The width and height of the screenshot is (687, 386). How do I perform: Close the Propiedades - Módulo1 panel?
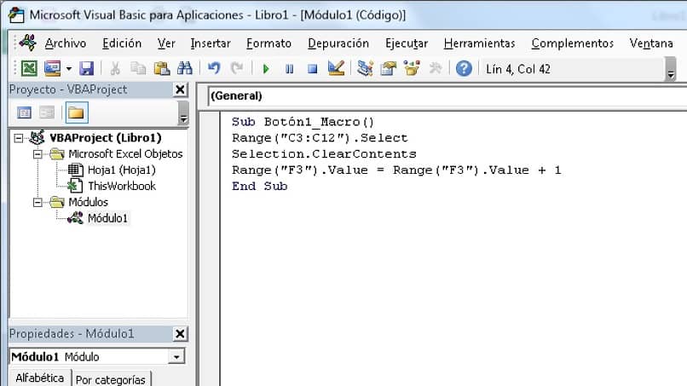click(180, 334)
